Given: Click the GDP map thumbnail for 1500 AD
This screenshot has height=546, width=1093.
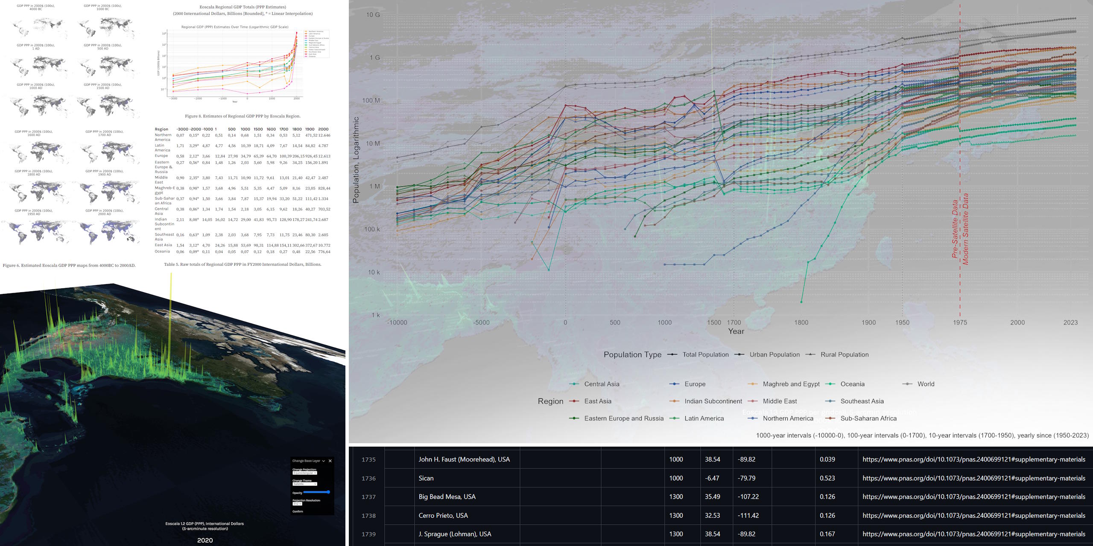Looking at the screenshot, I should click(x=107, y=106).
